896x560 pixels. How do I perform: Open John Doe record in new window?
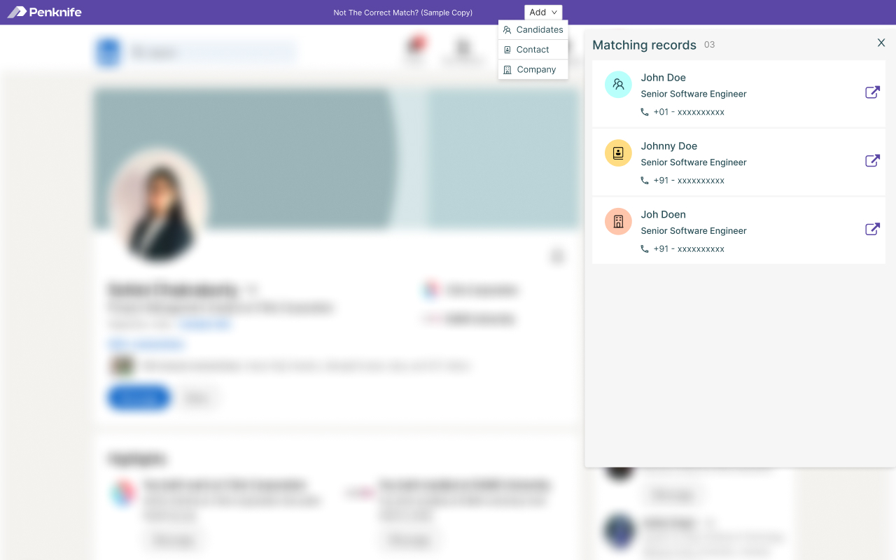872,92
